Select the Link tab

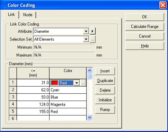(x=11, y=14)
